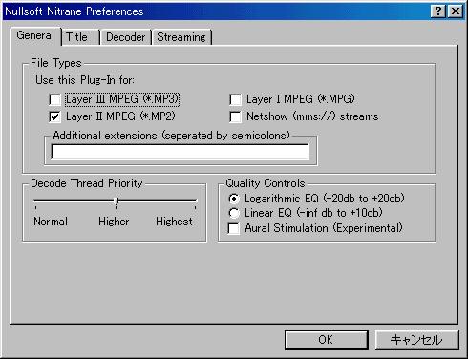Open the Title tab
This screenshot has width=468, height=359.
pos(80,37)
